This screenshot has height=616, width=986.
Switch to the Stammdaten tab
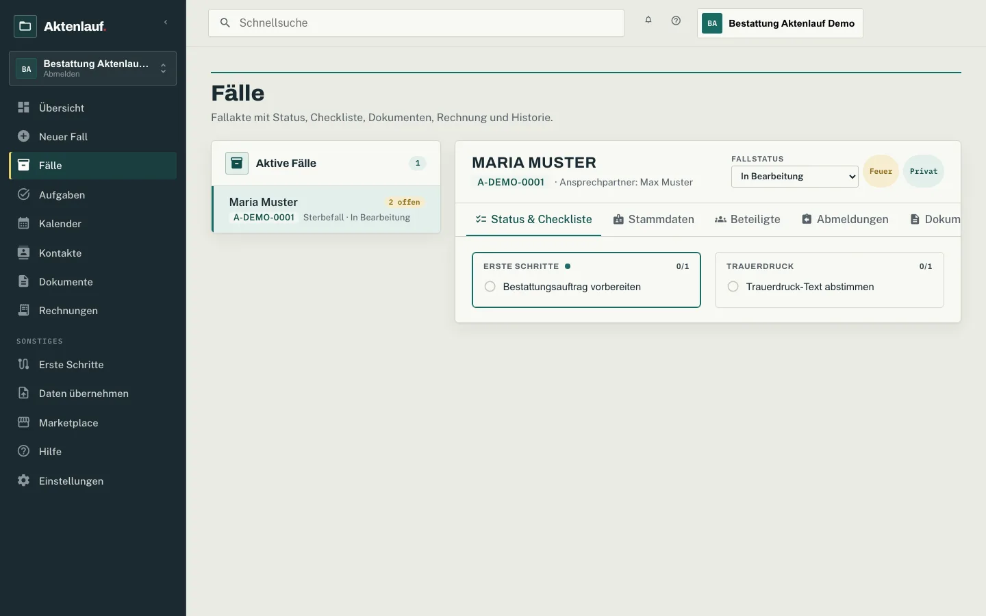(x=654, y=219)
